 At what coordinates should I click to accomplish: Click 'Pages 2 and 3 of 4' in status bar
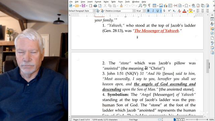point(81,120)
